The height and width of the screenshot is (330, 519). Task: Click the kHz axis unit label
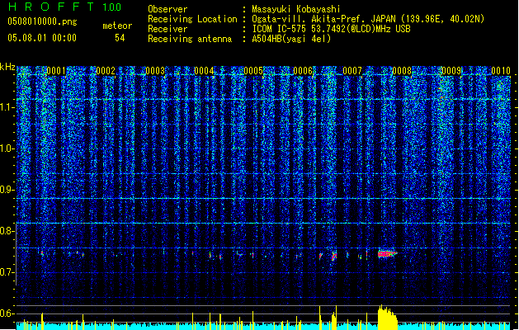click(x=7, y=67)
